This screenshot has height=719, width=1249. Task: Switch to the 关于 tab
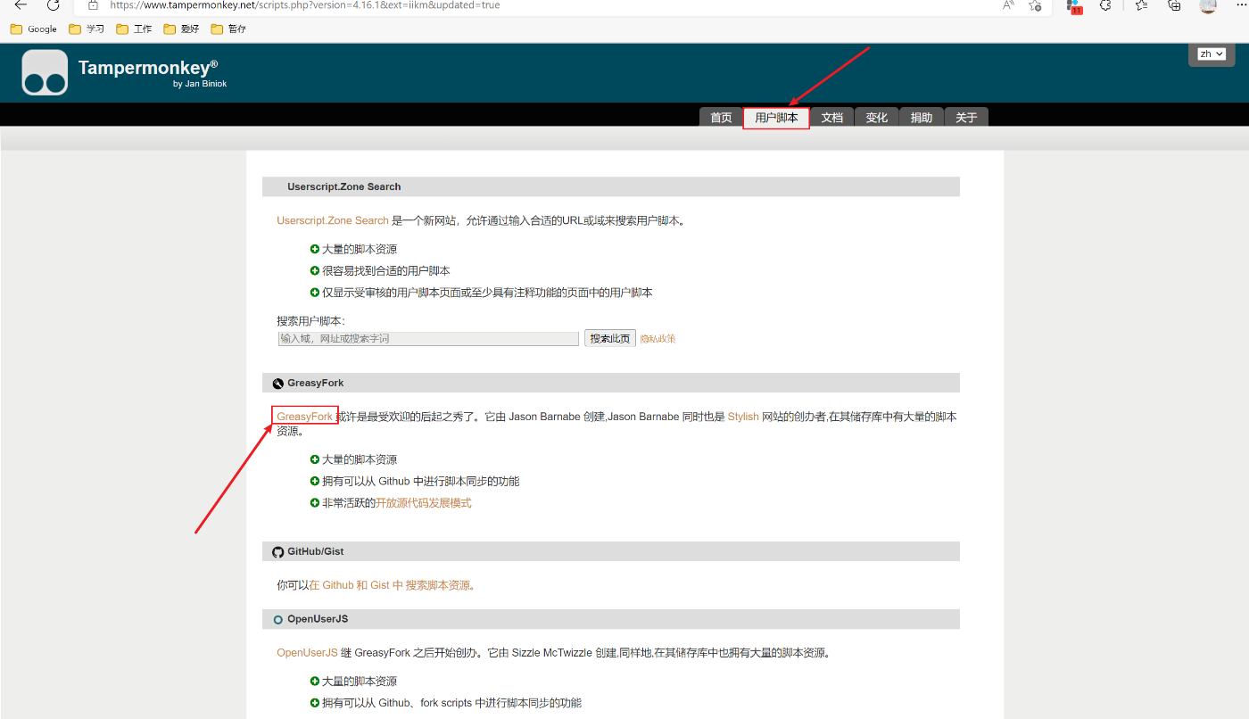point(966,118)
